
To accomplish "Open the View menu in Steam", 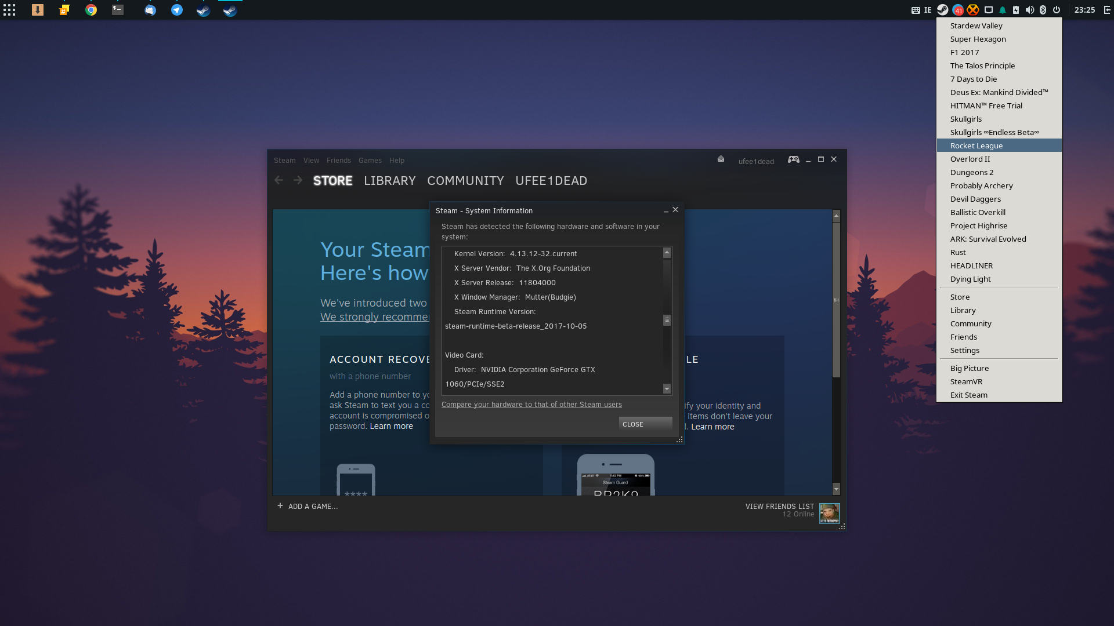I will tap(311, 161).
